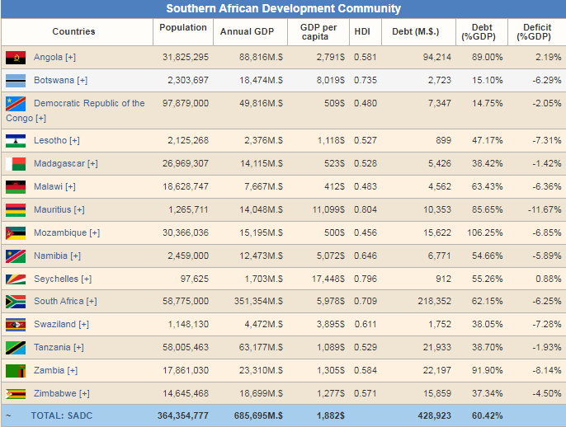Click the Debt (M.$.) column header
Image resolution: width=566 pixels, height=427 pixels.
tap(416, 31)
